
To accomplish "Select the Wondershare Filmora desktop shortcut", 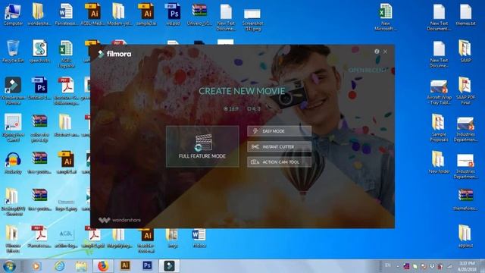I will click(13, 91).
